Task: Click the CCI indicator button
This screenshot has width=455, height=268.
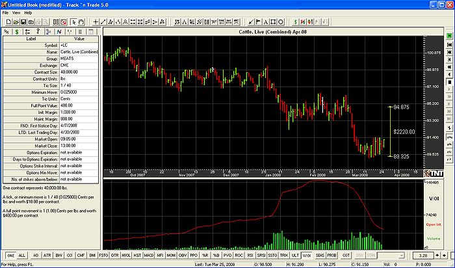Action: pos(70,256)
